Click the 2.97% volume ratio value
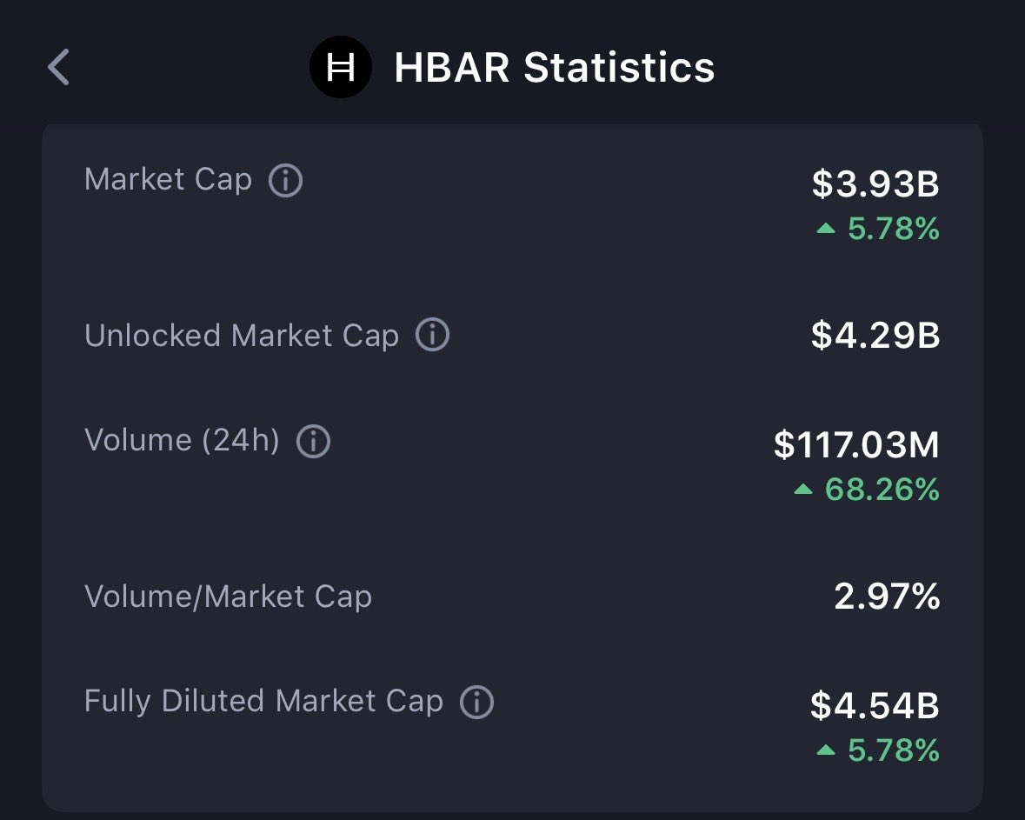The width and height of the screenshot is (1025, 820). click(x=887, y=597)
